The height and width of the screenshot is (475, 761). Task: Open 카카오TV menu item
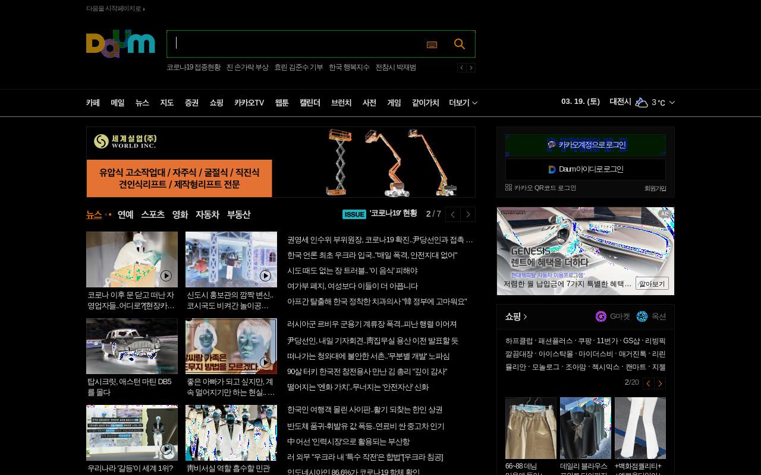click(249, 103)
